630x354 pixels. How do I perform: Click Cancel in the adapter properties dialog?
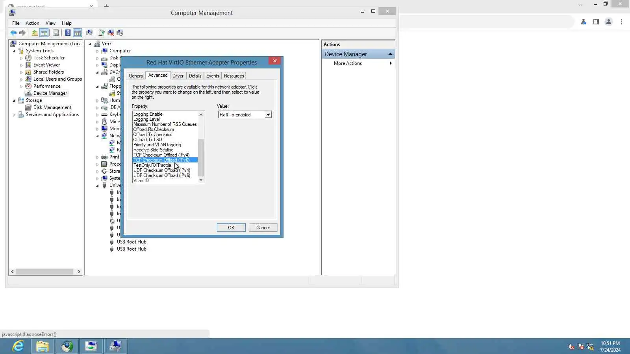click(263, 228)
